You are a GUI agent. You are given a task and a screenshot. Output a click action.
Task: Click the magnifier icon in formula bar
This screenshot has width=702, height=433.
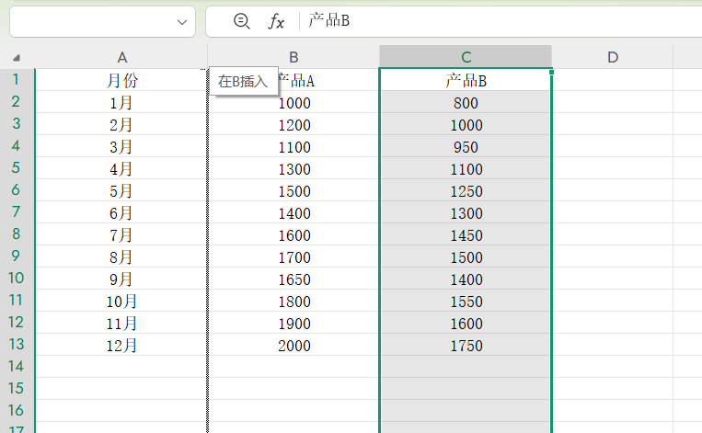[x=242, y=21]
